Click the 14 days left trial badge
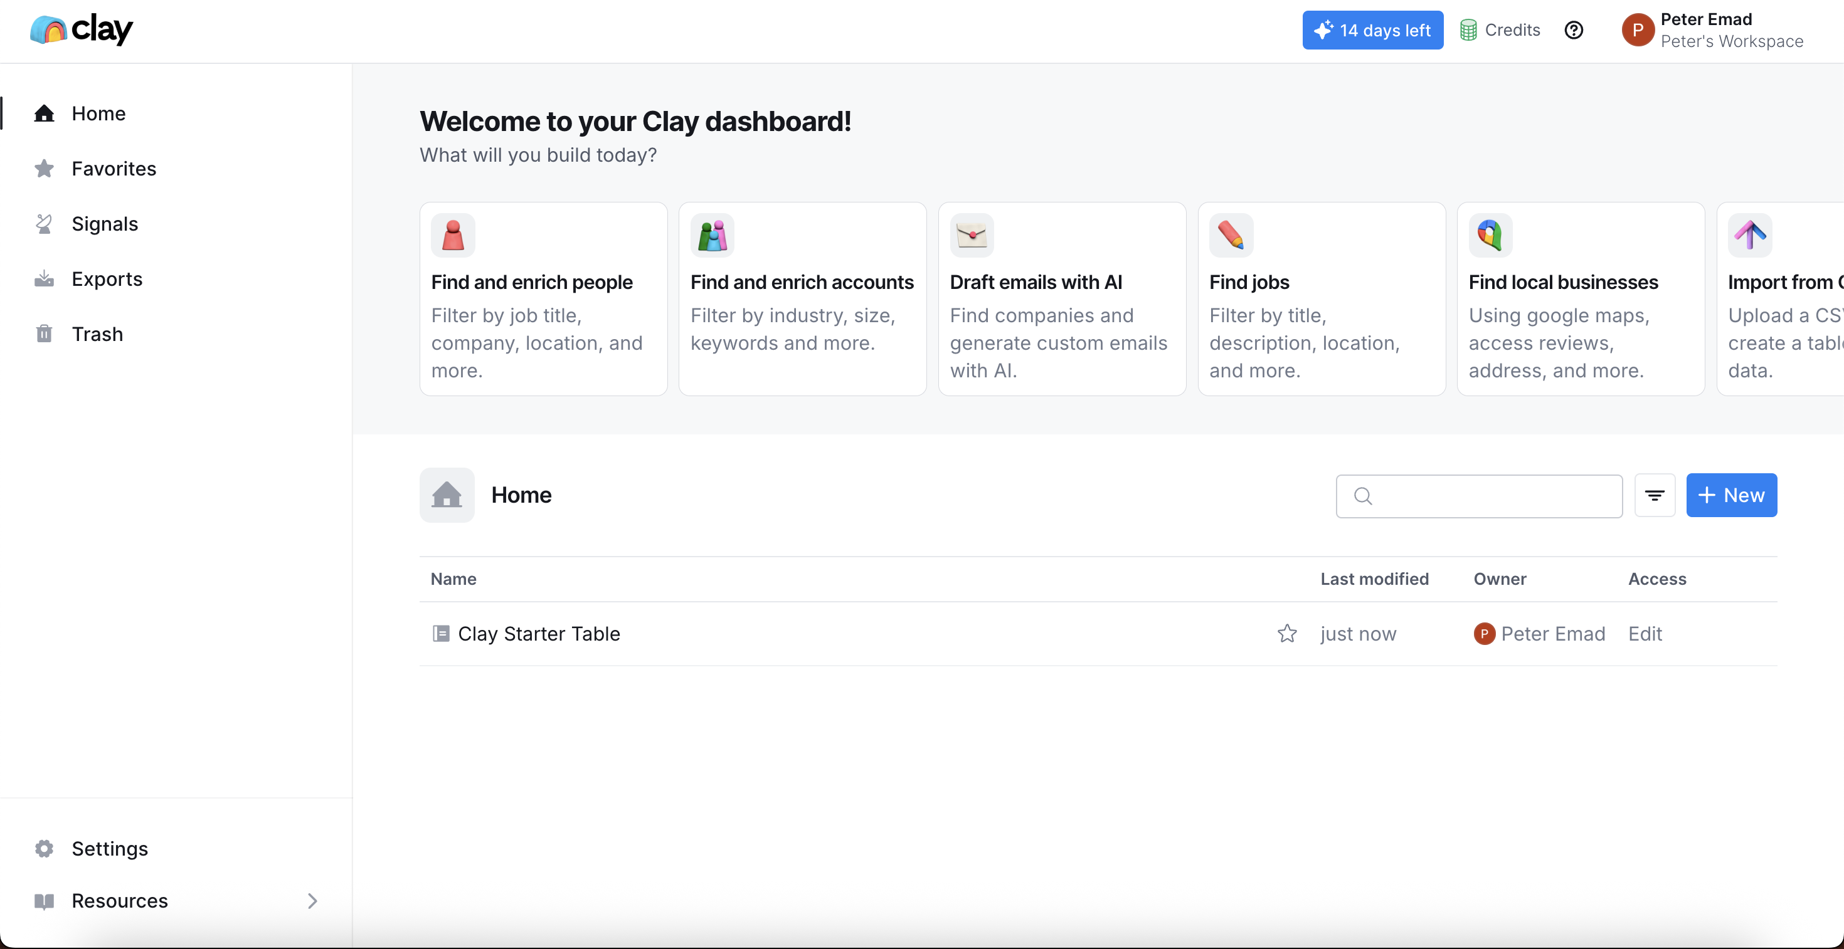The width and height of the screenshot is (1844, 949). [x=1372, y=30]
